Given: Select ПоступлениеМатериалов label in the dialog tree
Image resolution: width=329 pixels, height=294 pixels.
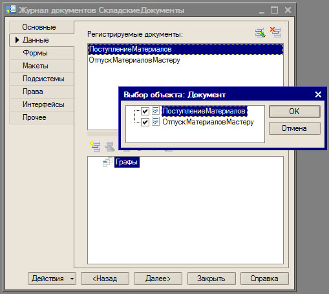Looking at the screenshot, I should [x=204, y=111].
